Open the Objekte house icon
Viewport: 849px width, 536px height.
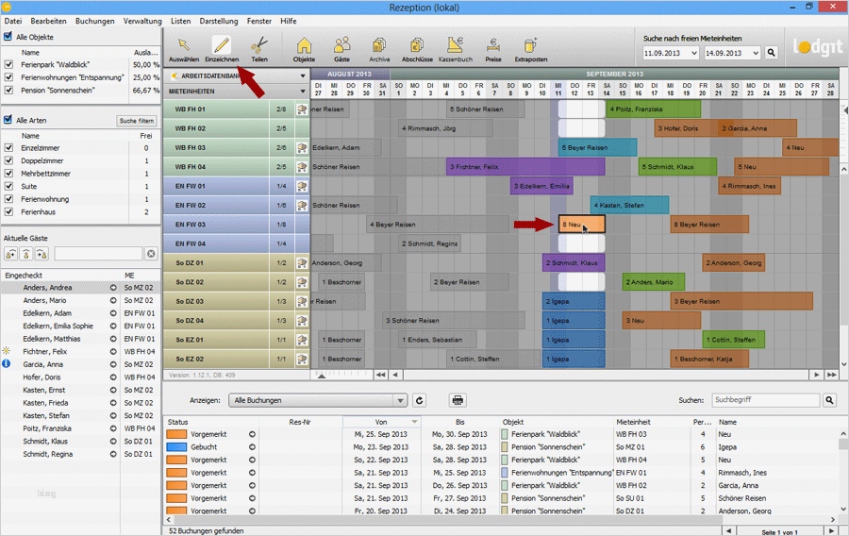click(304, 49)
